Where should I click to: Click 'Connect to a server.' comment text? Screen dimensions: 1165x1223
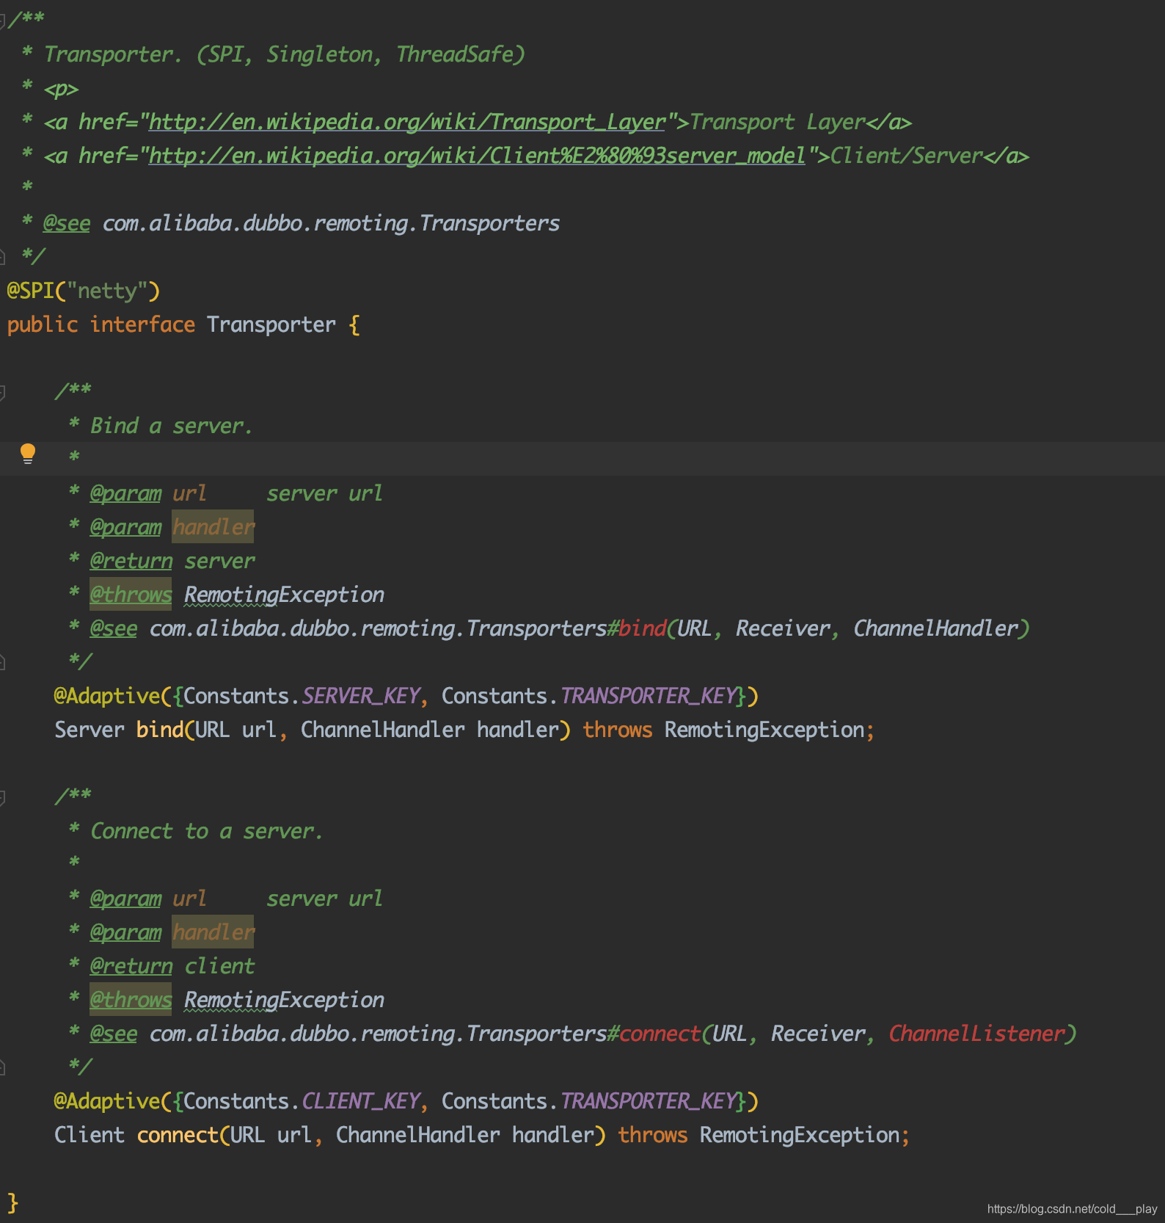(x=207, y=831)
